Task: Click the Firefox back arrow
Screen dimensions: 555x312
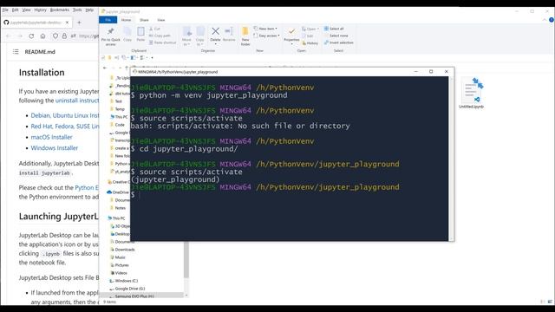Action: pos(9,36)
